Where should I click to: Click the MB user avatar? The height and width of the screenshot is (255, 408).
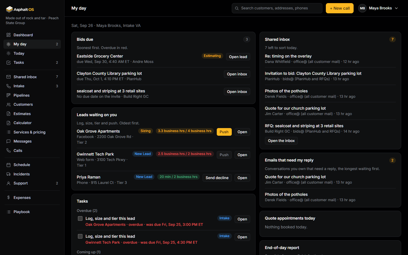point(362,8)
